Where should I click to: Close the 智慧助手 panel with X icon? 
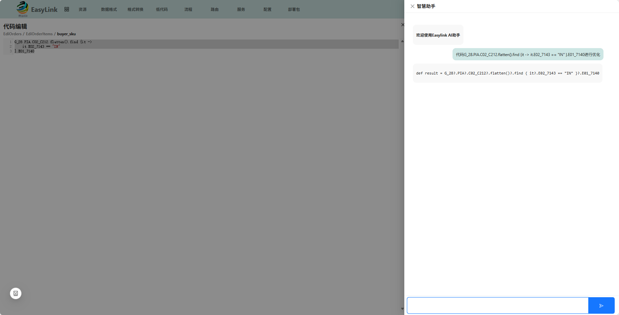pyautogui.click(x=413, y=6)
